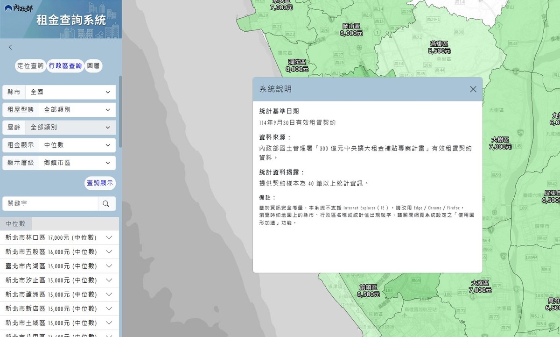The height and width of the screenshot is (337, 560).
Task: Switch to the 定位查詢 tab
Action: tap(30, 66)
